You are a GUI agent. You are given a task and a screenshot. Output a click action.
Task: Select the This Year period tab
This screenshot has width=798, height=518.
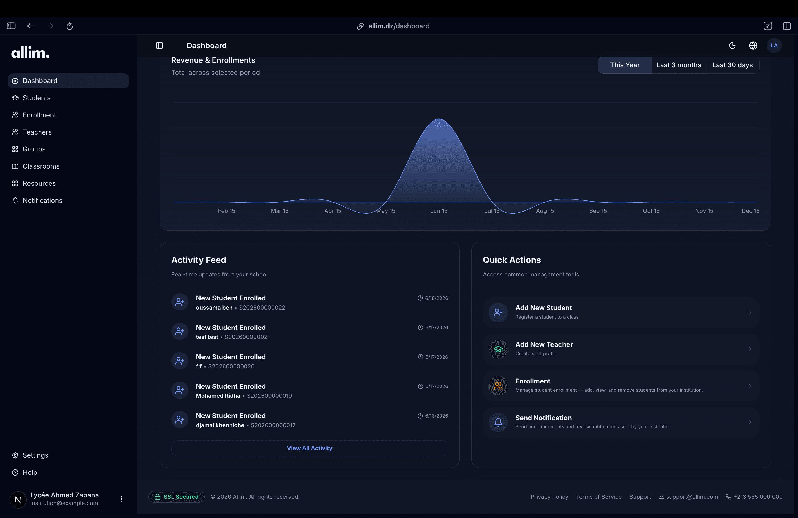point(625,65)
